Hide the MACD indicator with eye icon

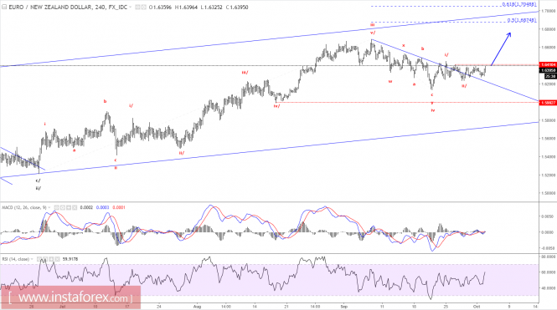tap(57, 207)
